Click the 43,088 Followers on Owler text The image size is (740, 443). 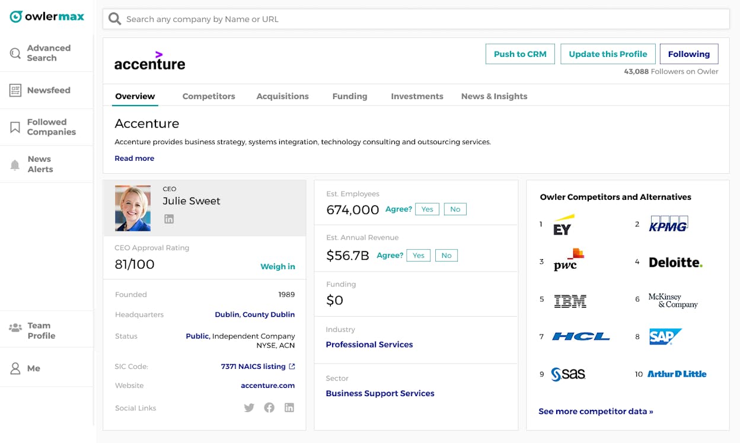(671, 72)
